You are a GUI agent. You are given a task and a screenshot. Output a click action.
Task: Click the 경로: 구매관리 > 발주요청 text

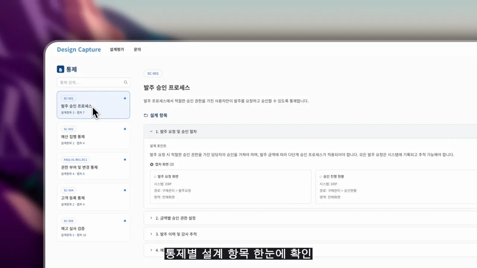[x=172, y=191]
